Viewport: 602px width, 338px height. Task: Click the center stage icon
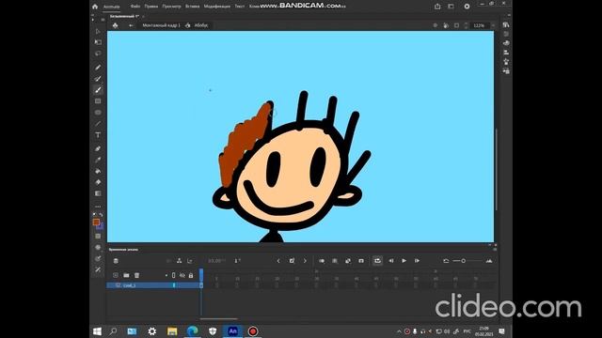tap(435, 25)
